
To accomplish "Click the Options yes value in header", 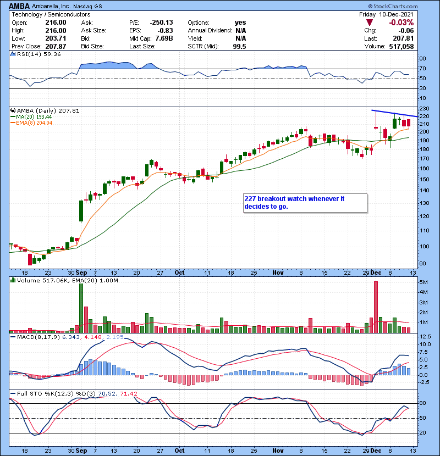I will (x=240, y=21).
